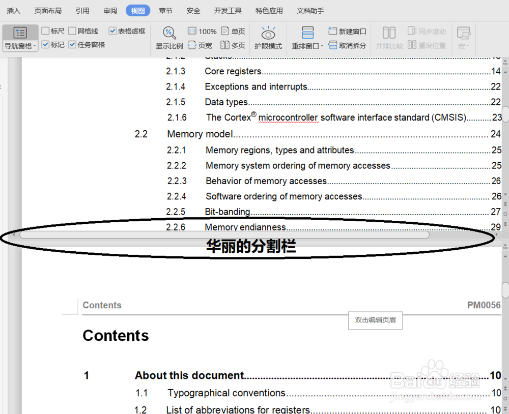Open the 页面布局 page layout tab
509x414 pixels.
(48, 11)
